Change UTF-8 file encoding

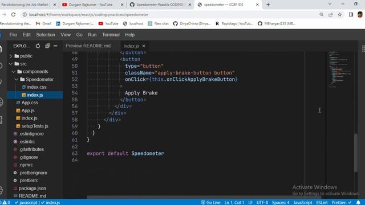click(262, 203)
